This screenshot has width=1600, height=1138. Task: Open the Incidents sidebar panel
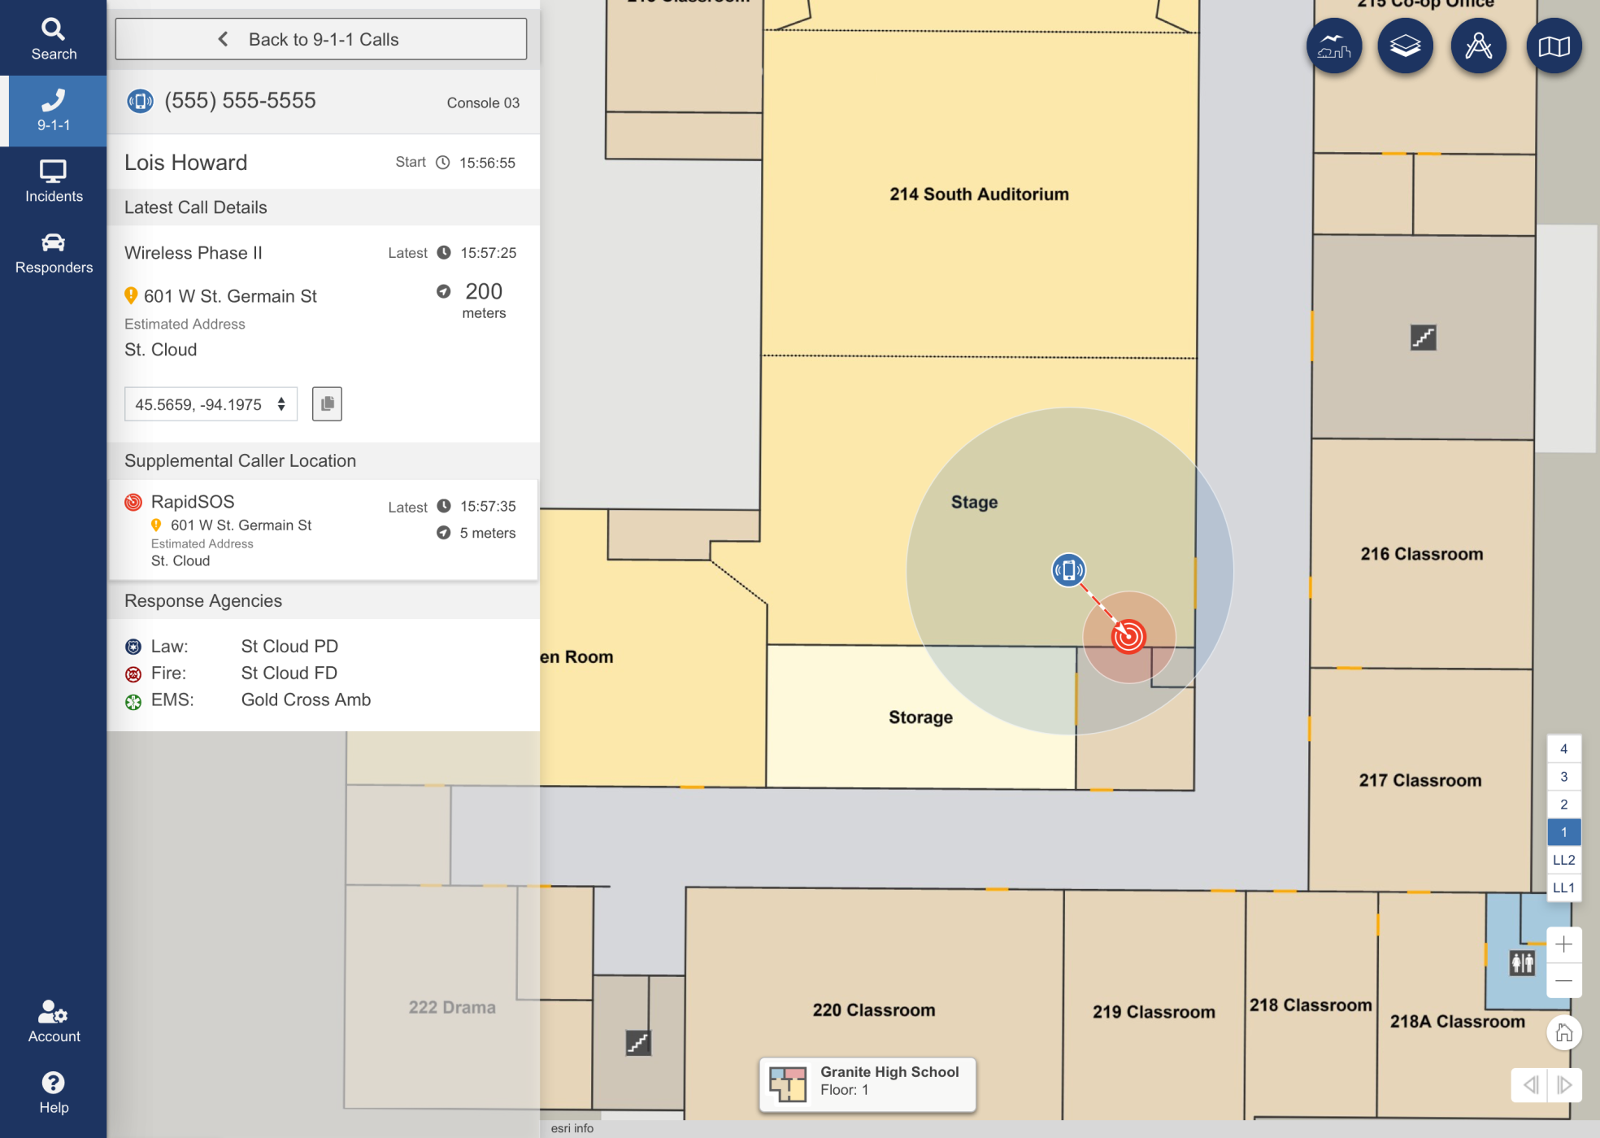(54, 181)
